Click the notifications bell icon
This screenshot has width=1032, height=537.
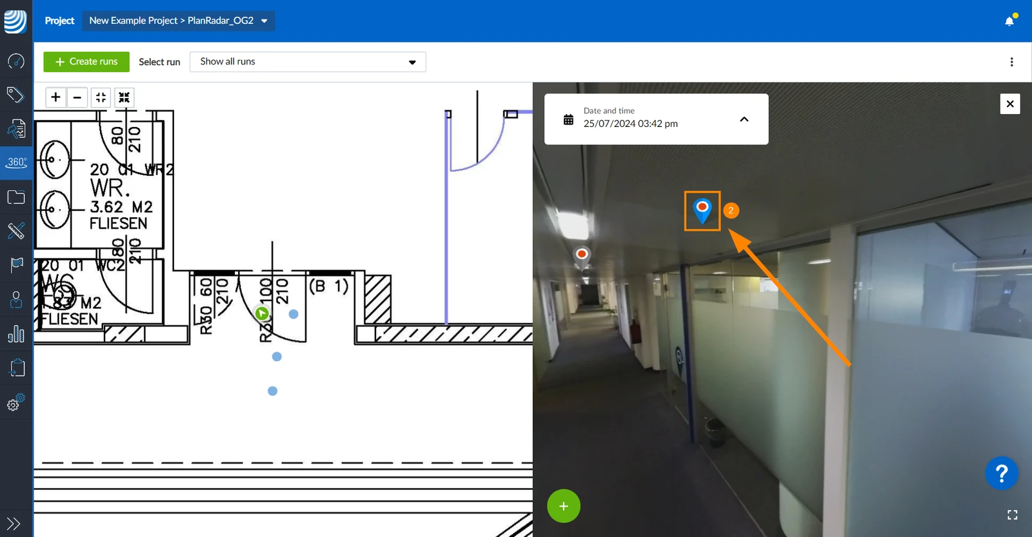click(1009, 21)
